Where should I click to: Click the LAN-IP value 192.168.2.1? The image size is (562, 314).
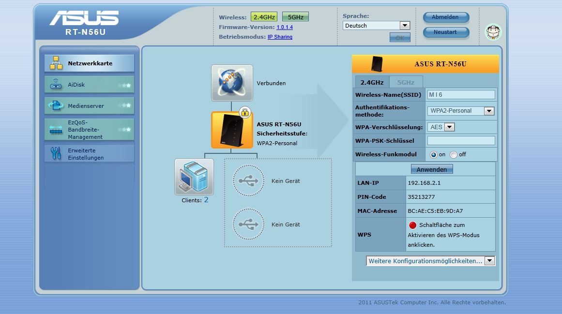[425, 183]
